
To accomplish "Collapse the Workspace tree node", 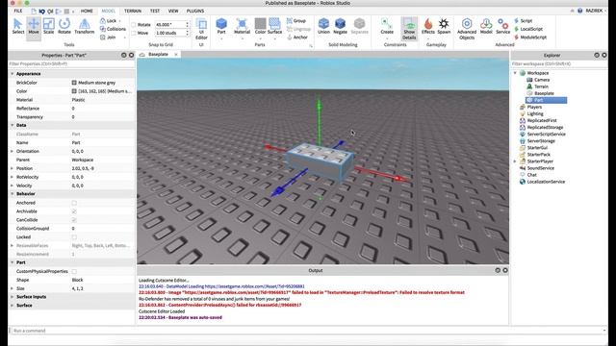I will [515, 73].
